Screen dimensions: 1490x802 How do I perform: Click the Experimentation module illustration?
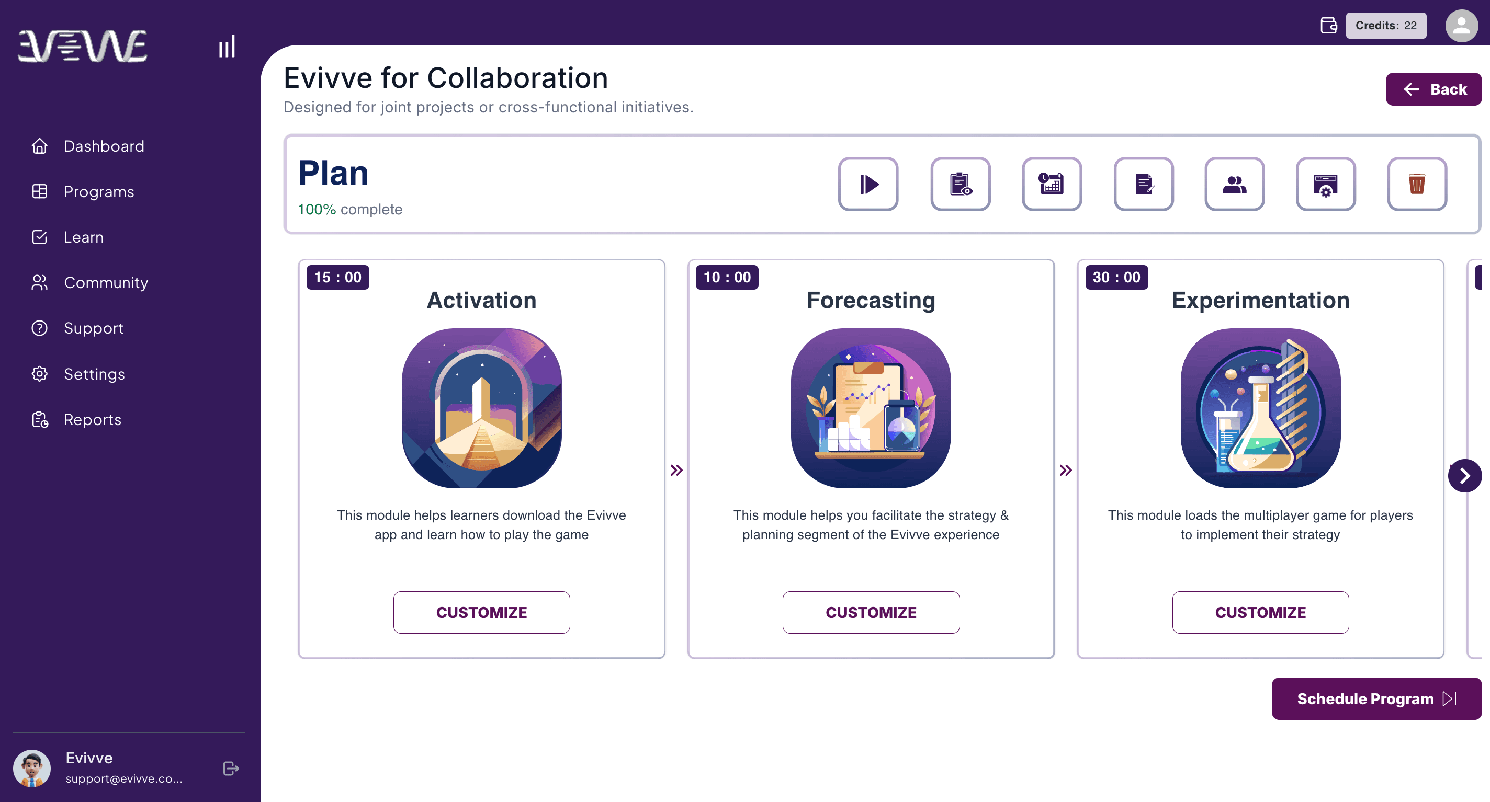(x=1260, y=408)
